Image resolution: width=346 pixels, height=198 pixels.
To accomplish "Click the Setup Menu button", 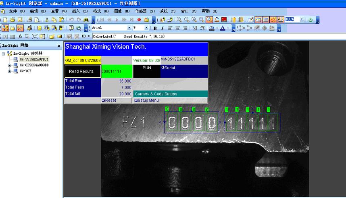I will [147, 100].
